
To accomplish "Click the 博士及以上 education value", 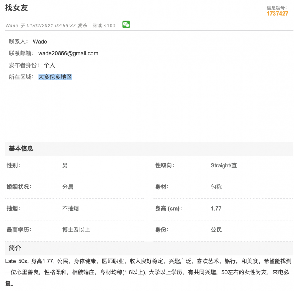I will pos(76,230).
